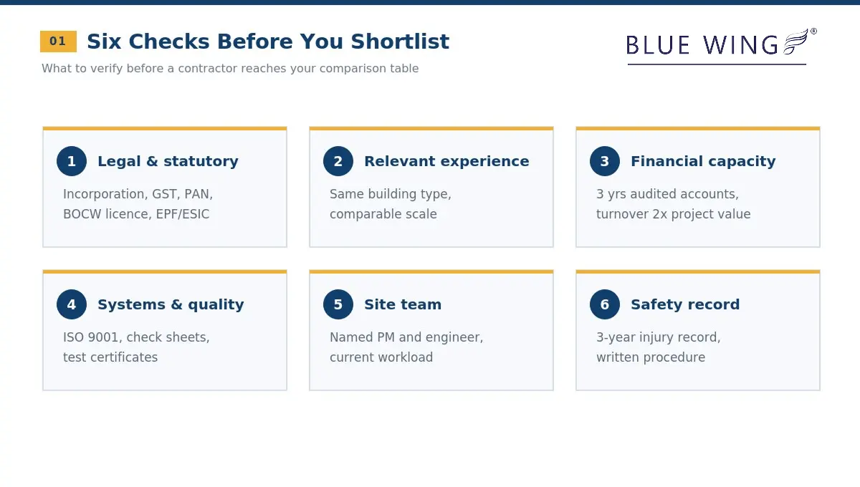
Task: Select the Financial capacity heading
Action: (703, 161)
